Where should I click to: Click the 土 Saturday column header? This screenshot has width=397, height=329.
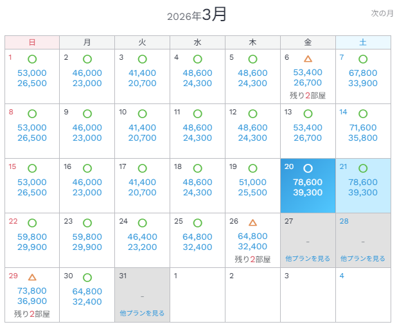click(x=363, y=42)
